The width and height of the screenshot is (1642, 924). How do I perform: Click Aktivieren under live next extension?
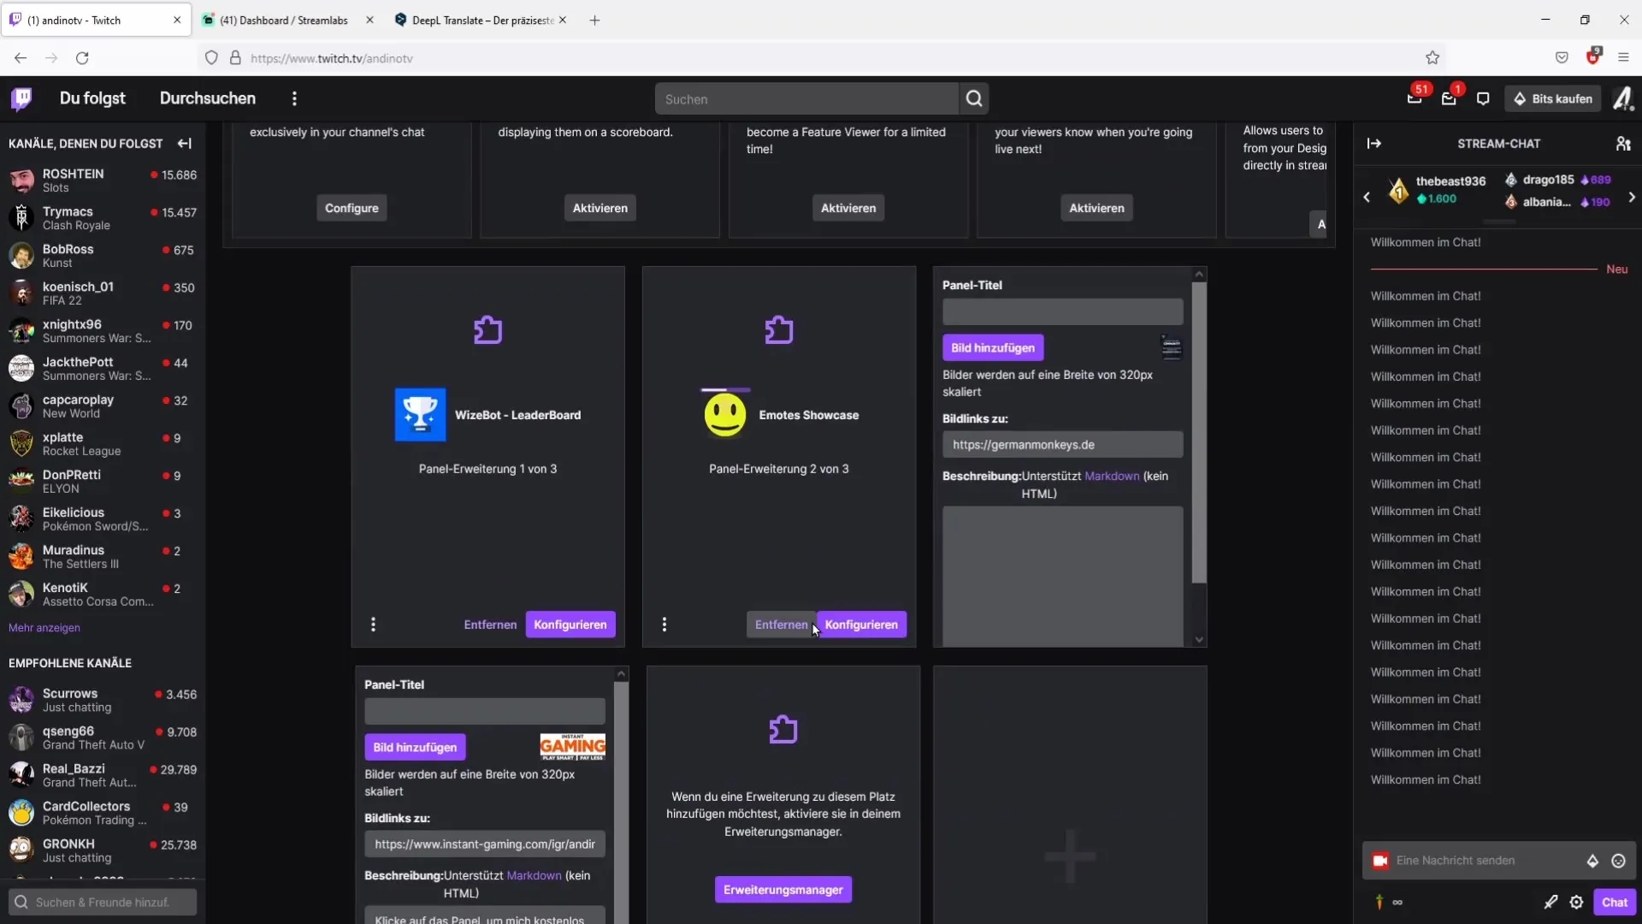(x=1097, y=208)
